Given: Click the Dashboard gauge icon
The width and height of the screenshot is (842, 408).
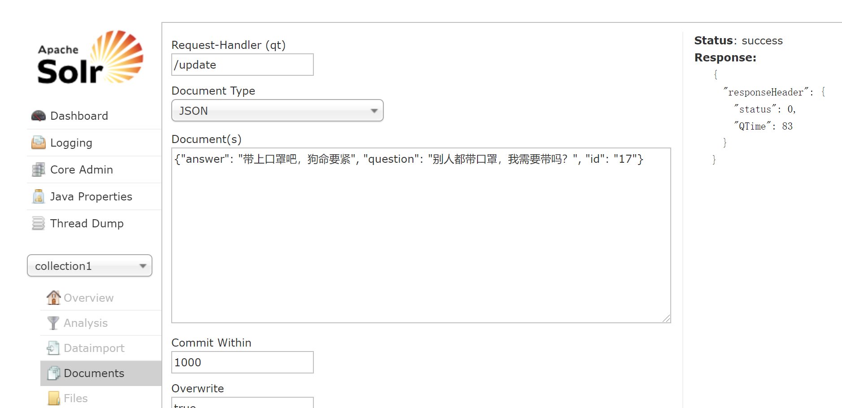Looking at the screenshot, I should 39,115.
